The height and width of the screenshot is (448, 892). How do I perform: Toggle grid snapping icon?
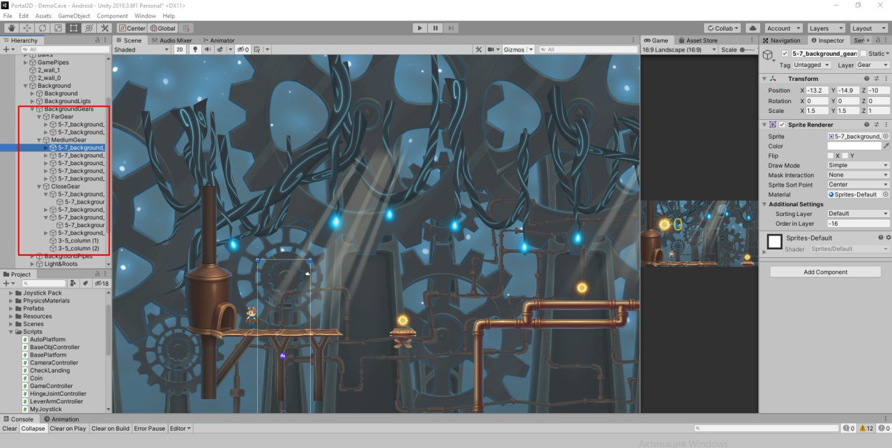point(187,29)
